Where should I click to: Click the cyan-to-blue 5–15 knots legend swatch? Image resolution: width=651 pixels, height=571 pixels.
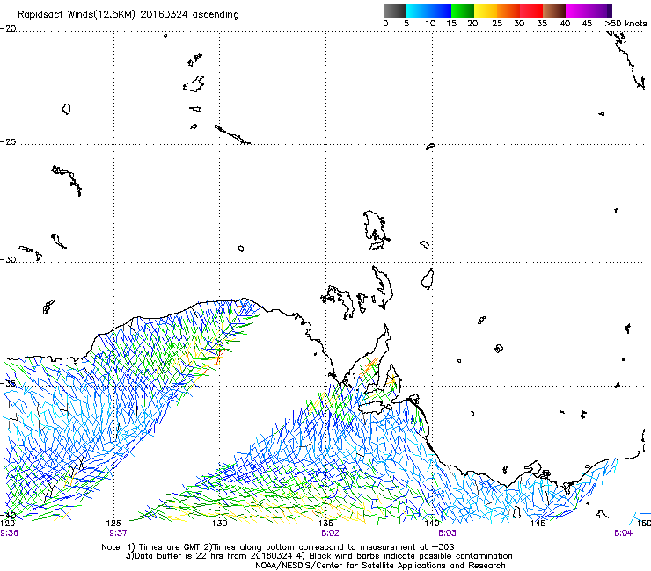click(x=428, y=11)
